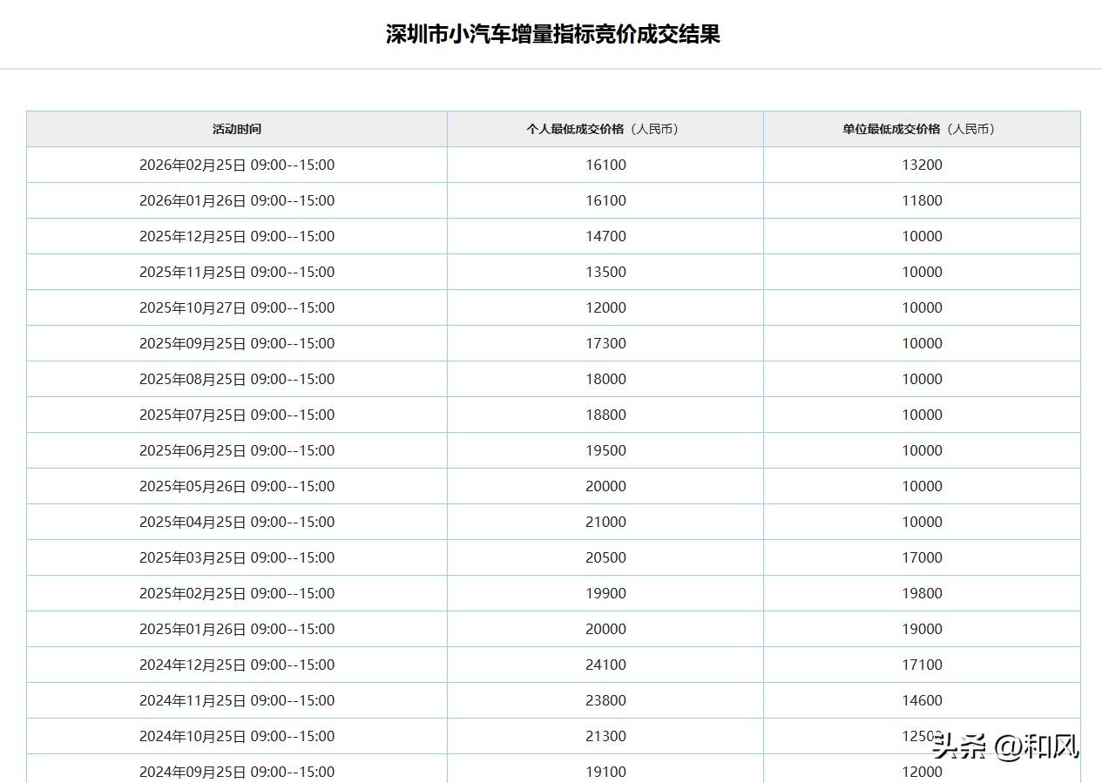Click the personal price 20500
1102x783 pixels.
coord(605,557)
